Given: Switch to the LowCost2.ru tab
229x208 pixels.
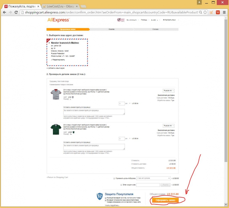Looking at the screenshot, I should click(61, 6).
